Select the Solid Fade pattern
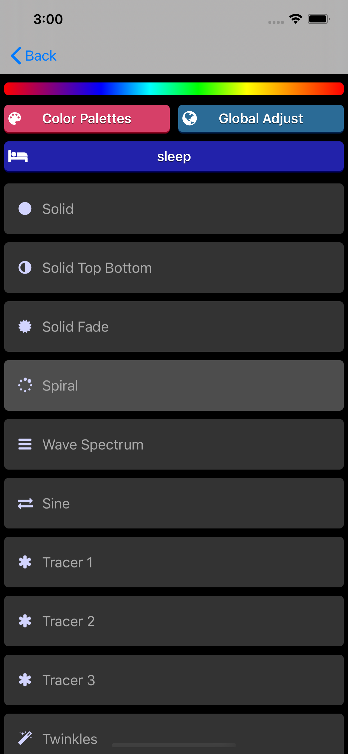The width and height of the screenshot is (348, 754). 174,326
